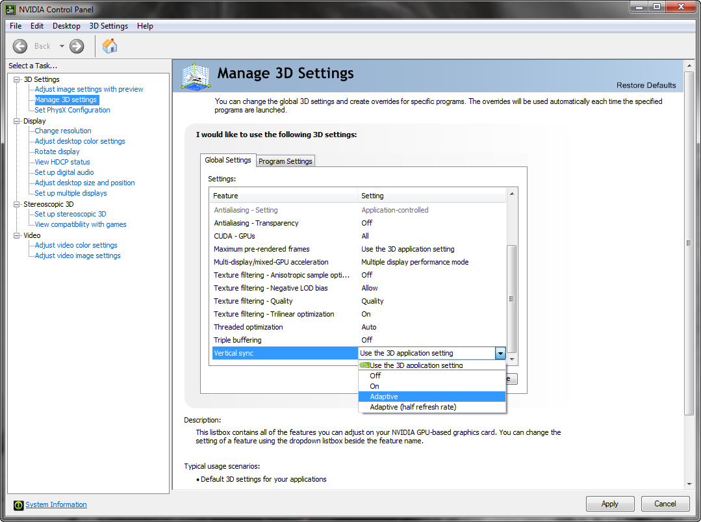Click main panel scroll-up arrow
The height and width of the screenshot is (522, 701).
[x=689, y=66]
